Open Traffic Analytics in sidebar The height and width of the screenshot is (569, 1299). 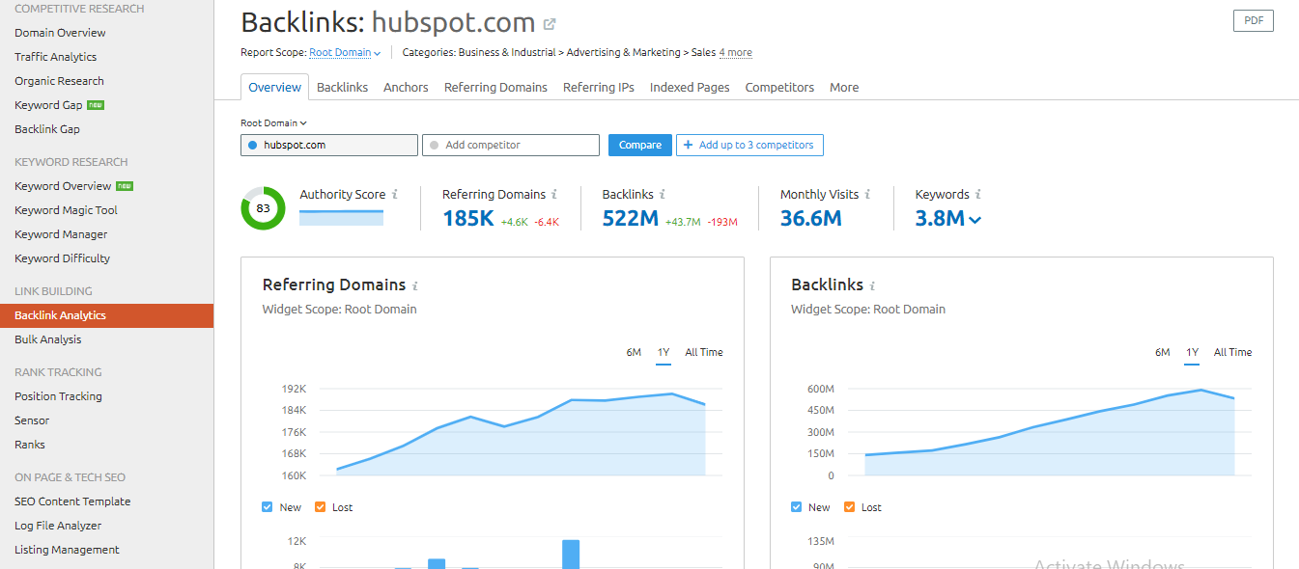(x=56, y=57)
